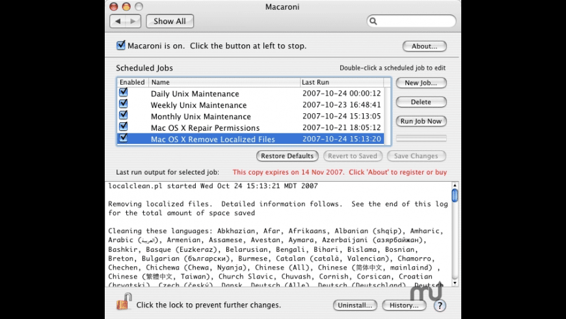The width and height of the screenshot is (566, 319).
Task: Toggle Monthly Unix Maintenance enabled checkbox
Action: tap(123, 115)
